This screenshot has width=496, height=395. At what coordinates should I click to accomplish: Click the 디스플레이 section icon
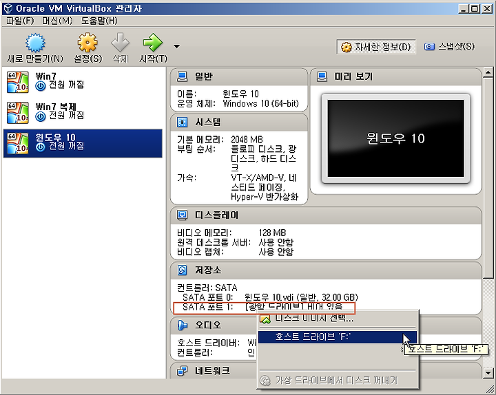click(x=182, y=215)
